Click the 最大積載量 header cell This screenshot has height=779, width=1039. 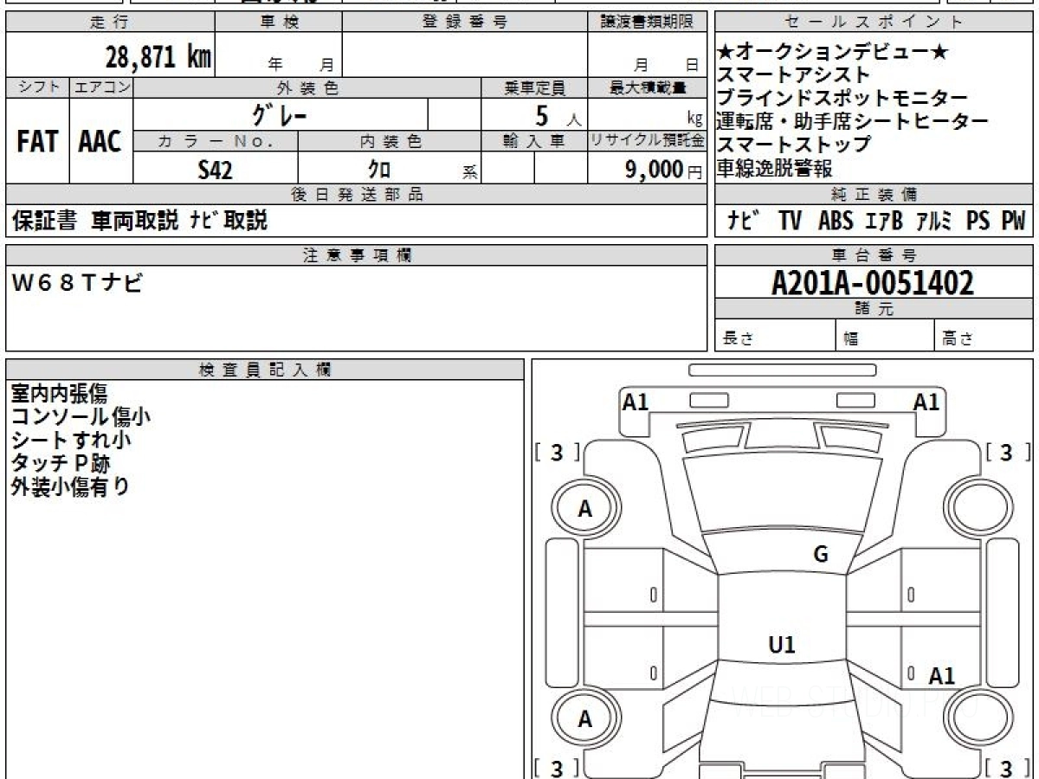647,87
